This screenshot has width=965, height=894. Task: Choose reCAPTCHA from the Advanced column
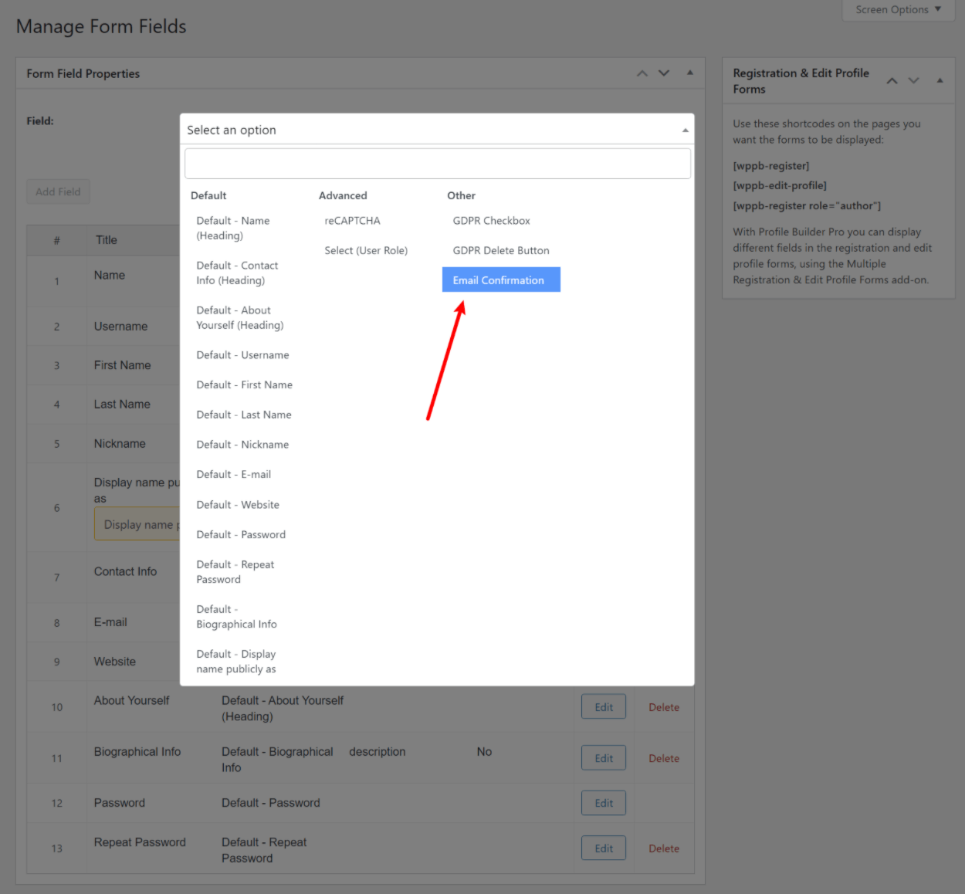click(x=352, y=220)
